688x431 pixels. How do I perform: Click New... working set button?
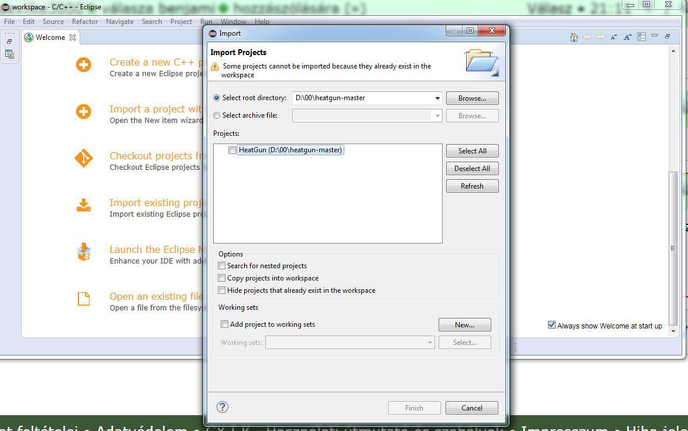tap(465, 325)
